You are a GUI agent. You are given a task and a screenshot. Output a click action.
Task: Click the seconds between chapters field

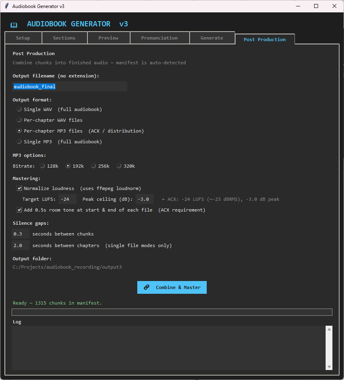tap(21, 245)
